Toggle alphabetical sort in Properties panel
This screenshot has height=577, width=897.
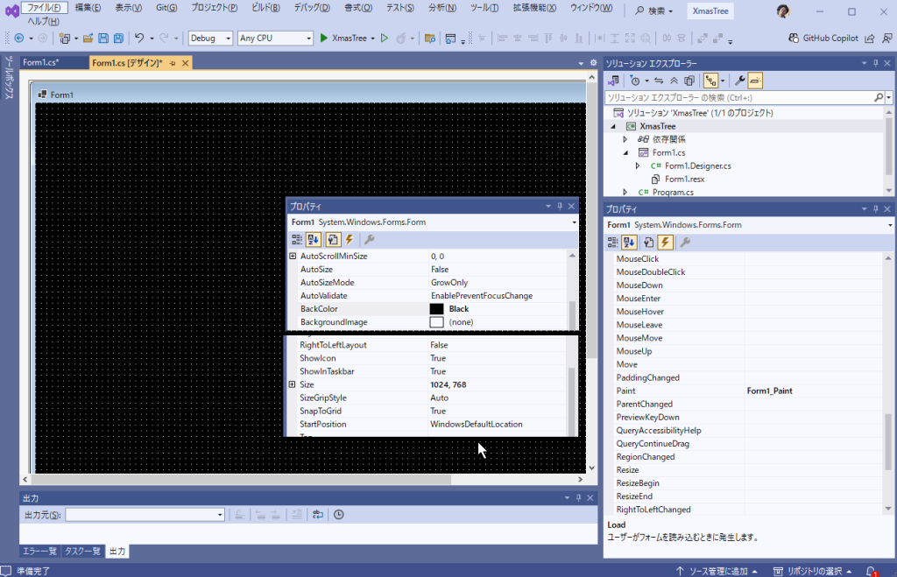630,243
